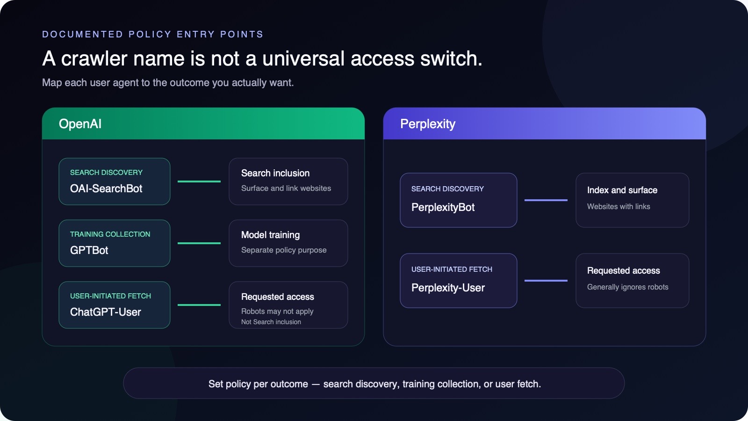Select the ChatGPT-User card
This screenshot has width=748, height=421.
coord(115,305)
